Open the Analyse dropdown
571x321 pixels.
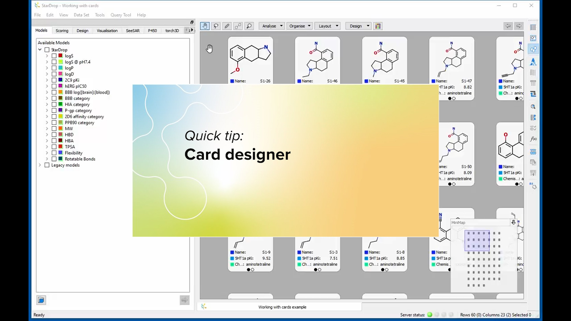click(x=271, y=25)
